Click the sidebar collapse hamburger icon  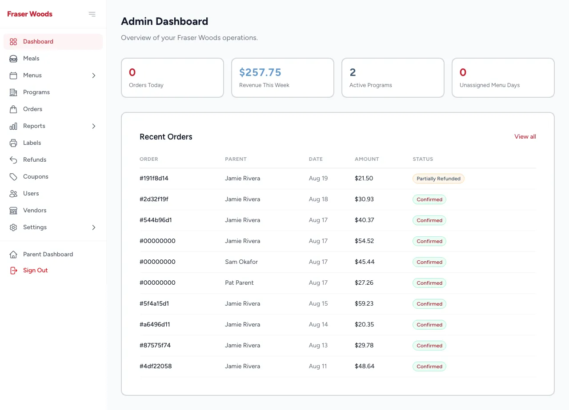click(x=92, y=14)
